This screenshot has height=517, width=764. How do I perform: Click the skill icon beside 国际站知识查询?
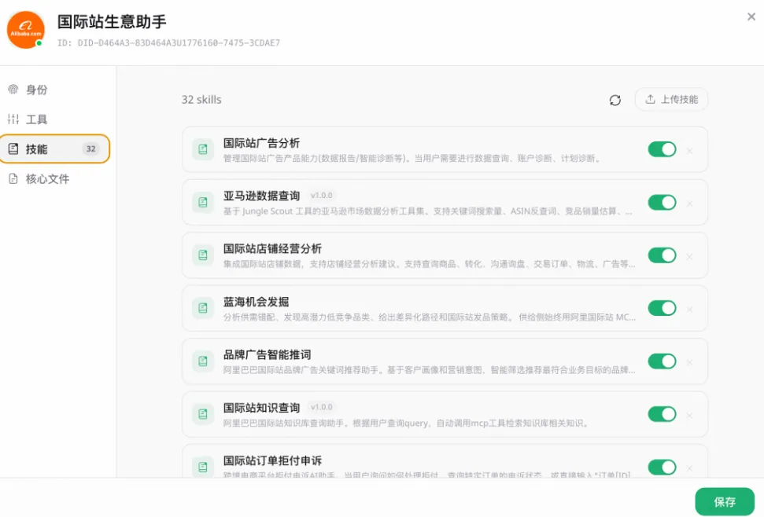[203, 414]
